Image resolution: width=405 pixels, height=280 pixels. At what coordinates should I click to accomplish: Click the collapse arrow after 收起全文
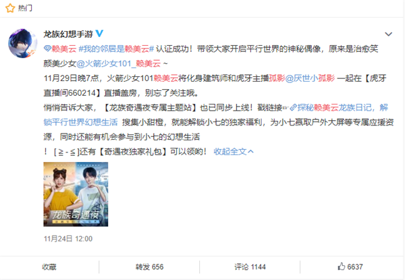pos(250,152)
